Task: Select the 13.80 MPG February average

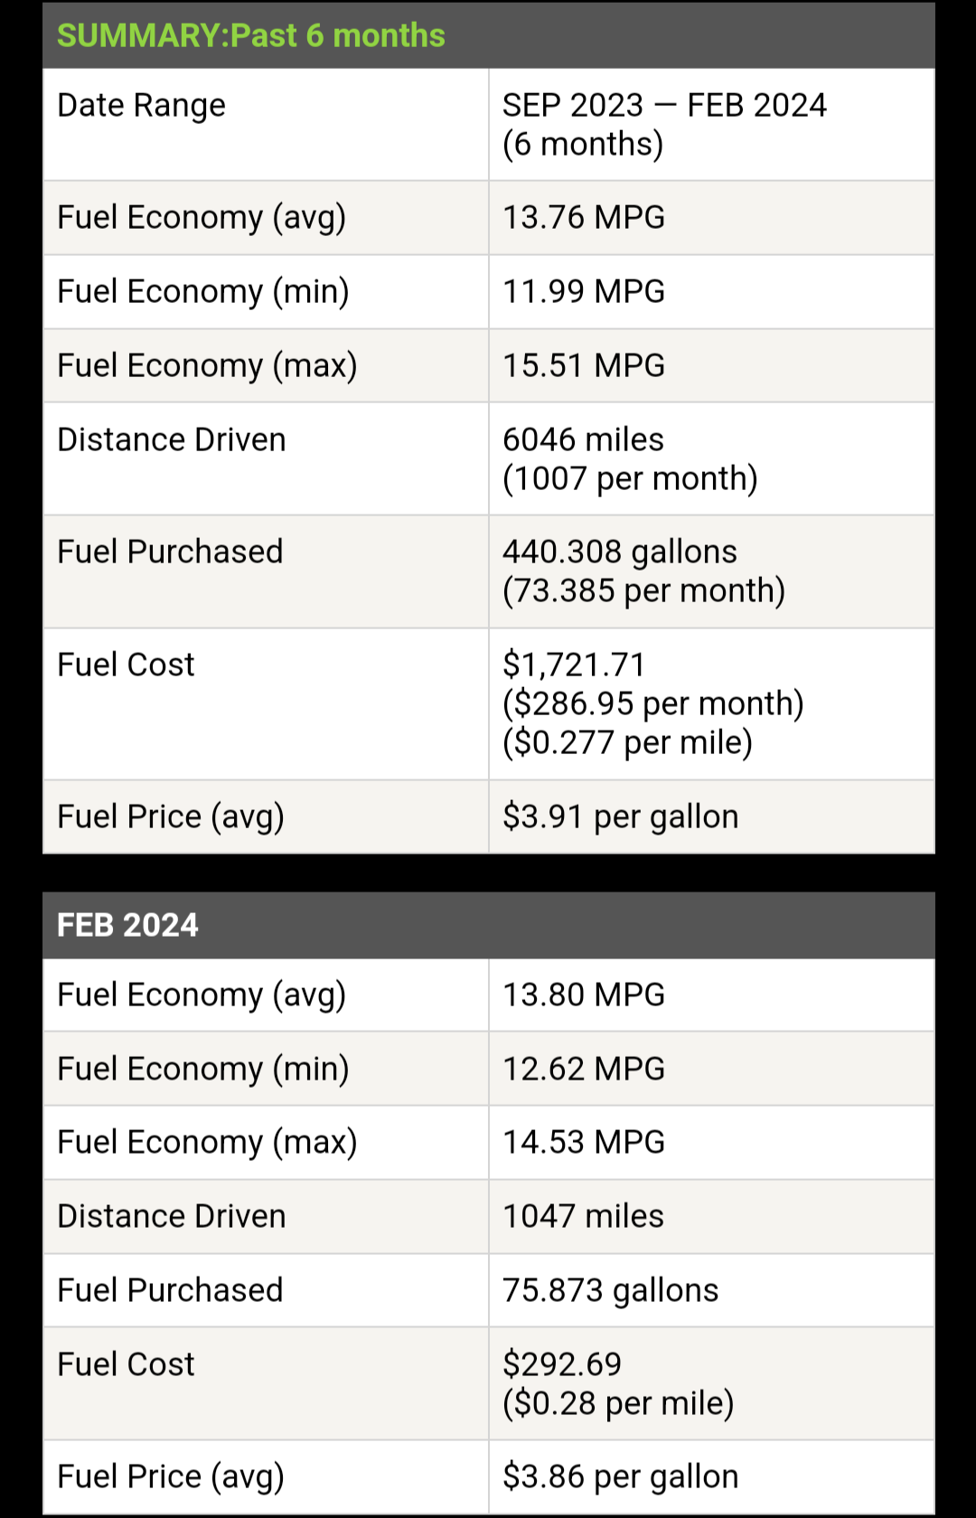Action: coord(584,995)
